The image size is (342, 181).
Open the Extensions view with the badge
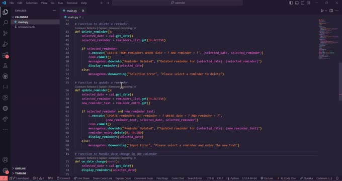pos(5,55)
